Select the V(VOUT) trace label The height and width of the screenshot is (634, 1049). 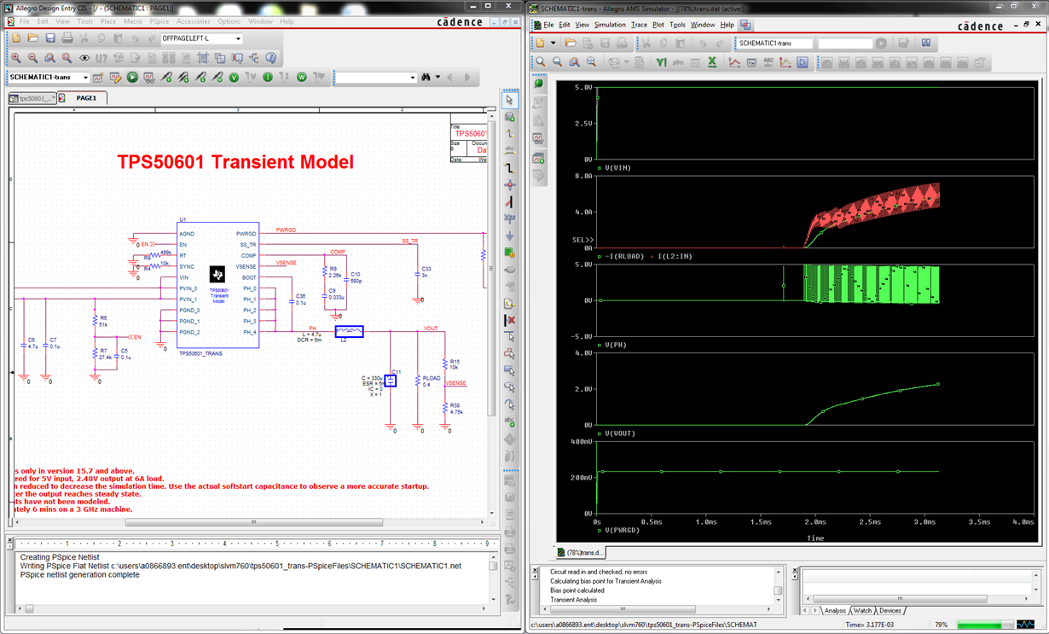point(620,433)
